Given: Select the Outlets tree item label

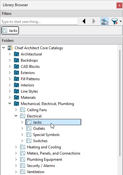Looking at the screenshot, I should click(39, 129).
